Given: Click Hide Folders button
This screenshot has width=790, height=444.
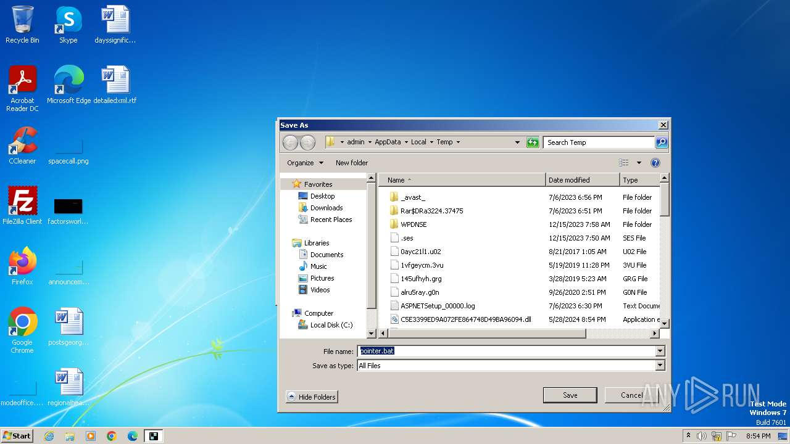Looking at the screenshot, I should pyautogui.click(x=312, y=397).
